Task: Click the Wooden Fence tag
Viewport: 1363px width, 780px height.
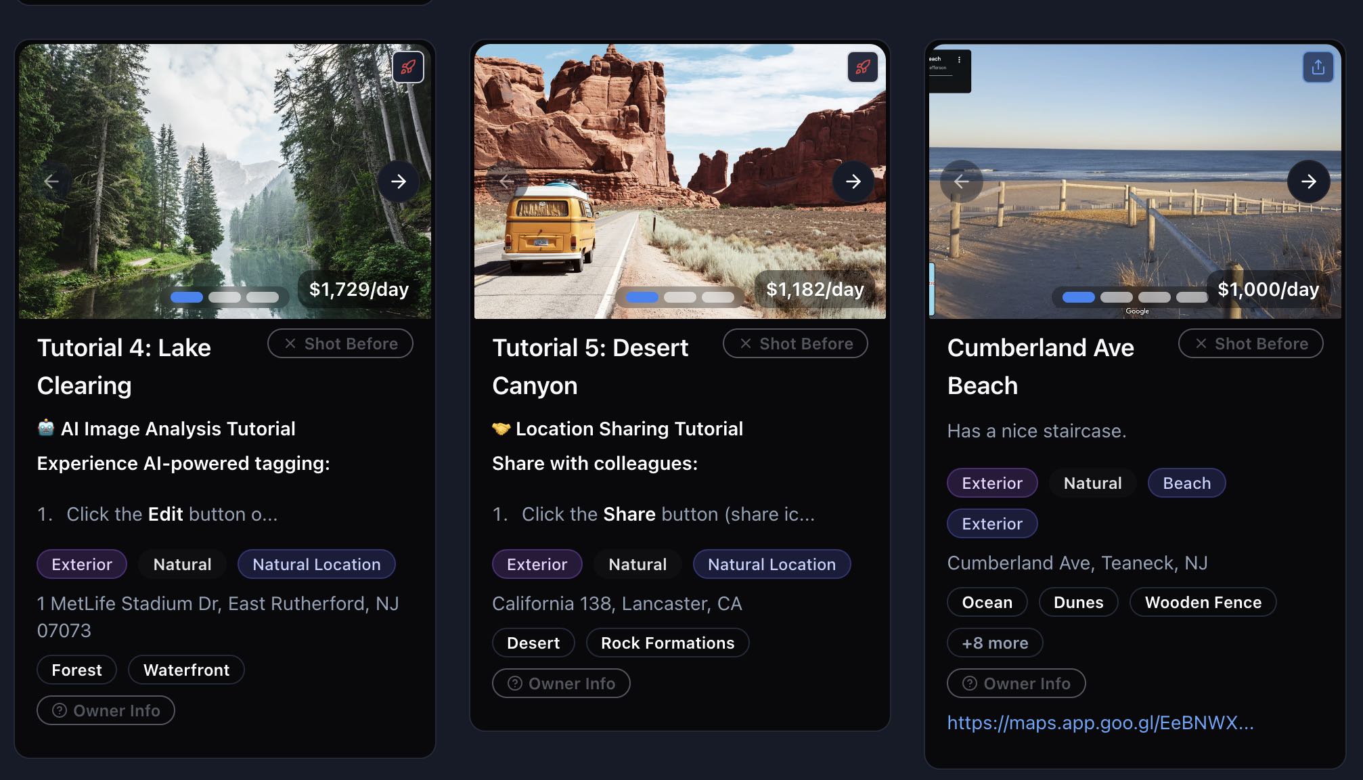Action: 1203,602
